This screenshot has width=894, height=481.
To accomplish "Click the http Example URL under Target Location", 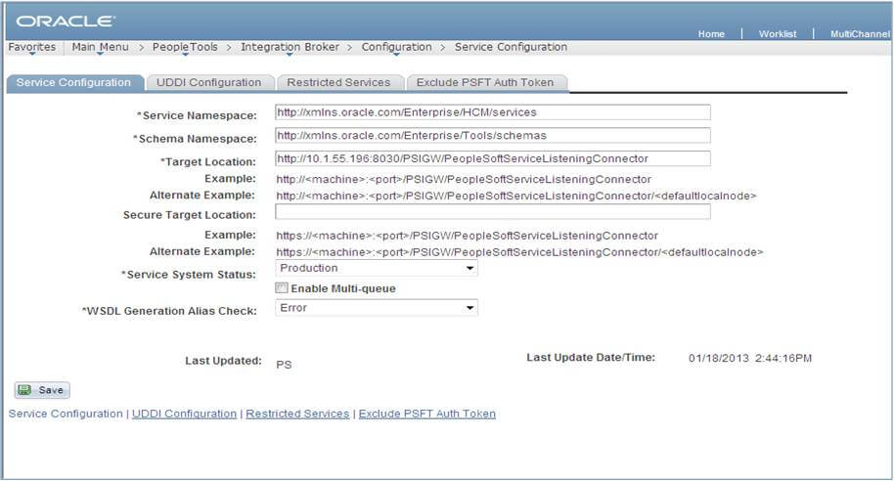I will point(464,180).
